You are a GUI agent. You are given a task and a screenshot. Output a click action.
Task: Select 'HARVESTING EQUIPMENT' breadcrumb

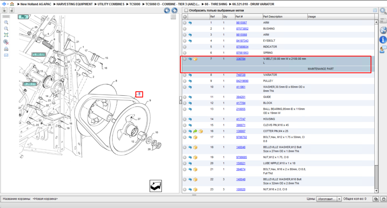point(74,4)
